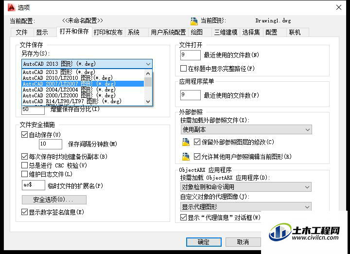Viewport: 350px width, 254px height.
Task: Open the 选择集 tab
Action: (x=251, y=32)
